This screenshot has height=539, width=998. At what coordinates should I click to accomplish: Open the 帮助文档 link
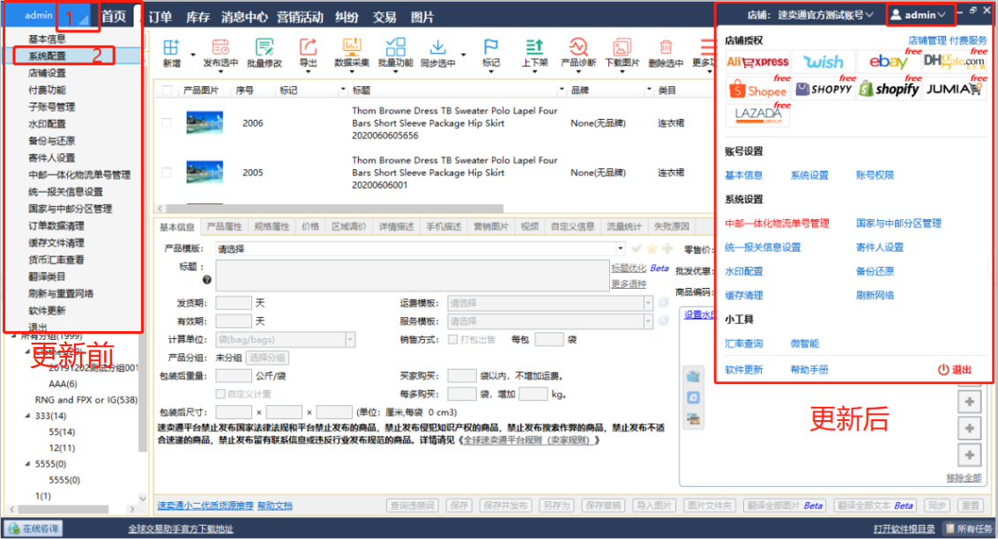275,506
